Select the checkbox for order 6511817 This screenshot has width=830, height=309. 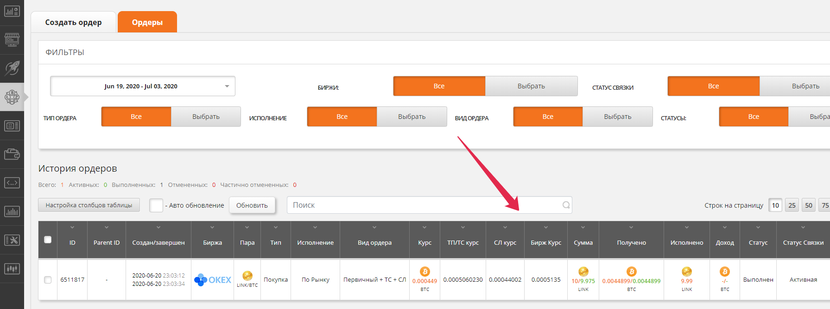point(48,280)
